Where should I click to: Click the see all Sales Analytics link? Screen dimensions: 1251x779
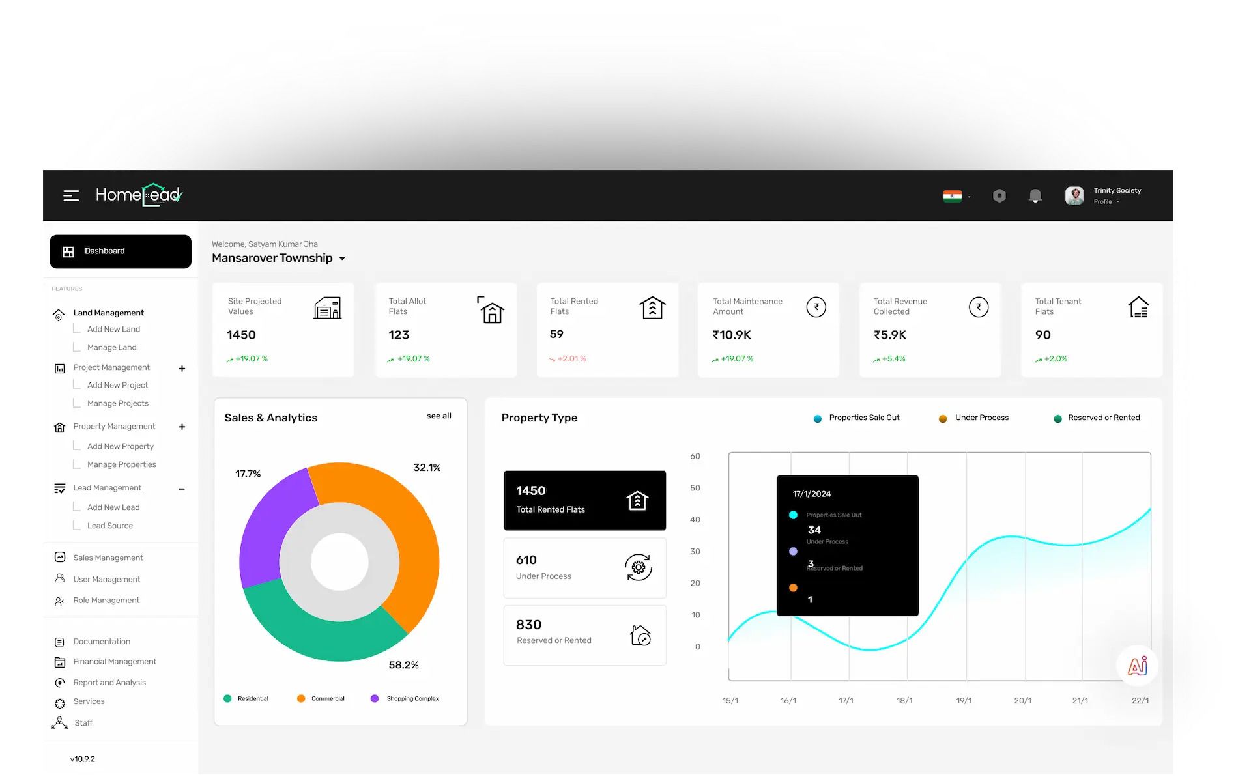(x=439, y=416)
